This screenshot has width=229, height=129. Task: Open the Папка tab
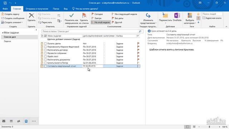tap(56, 9)
